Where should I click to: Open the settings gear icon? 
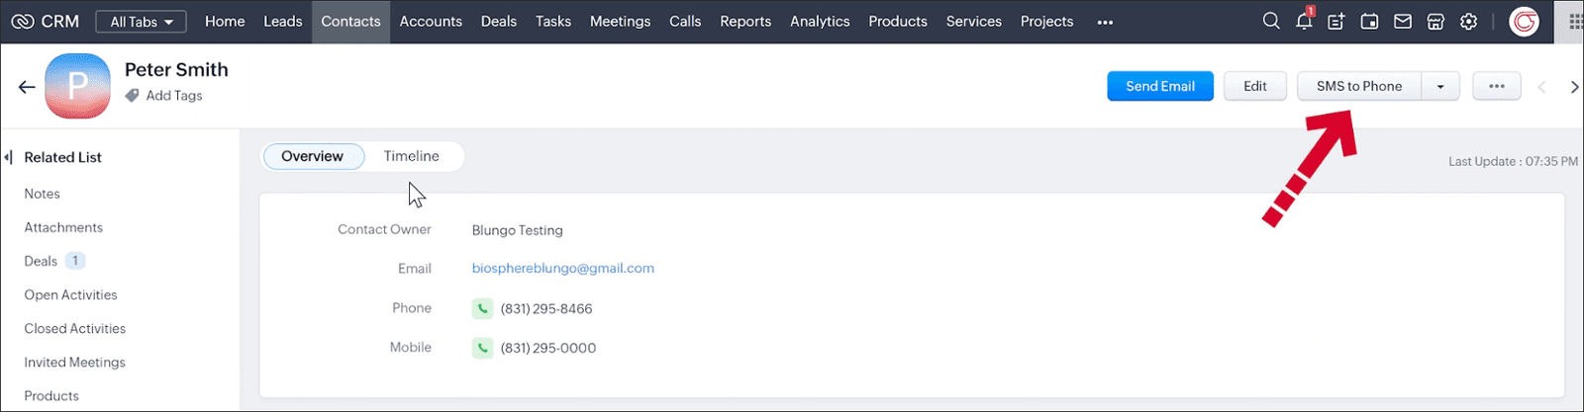[1469, 21]
